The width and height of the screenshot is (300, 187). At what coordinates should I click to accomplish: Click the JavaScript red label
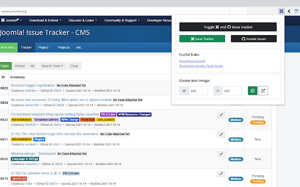tap(19, 179)
